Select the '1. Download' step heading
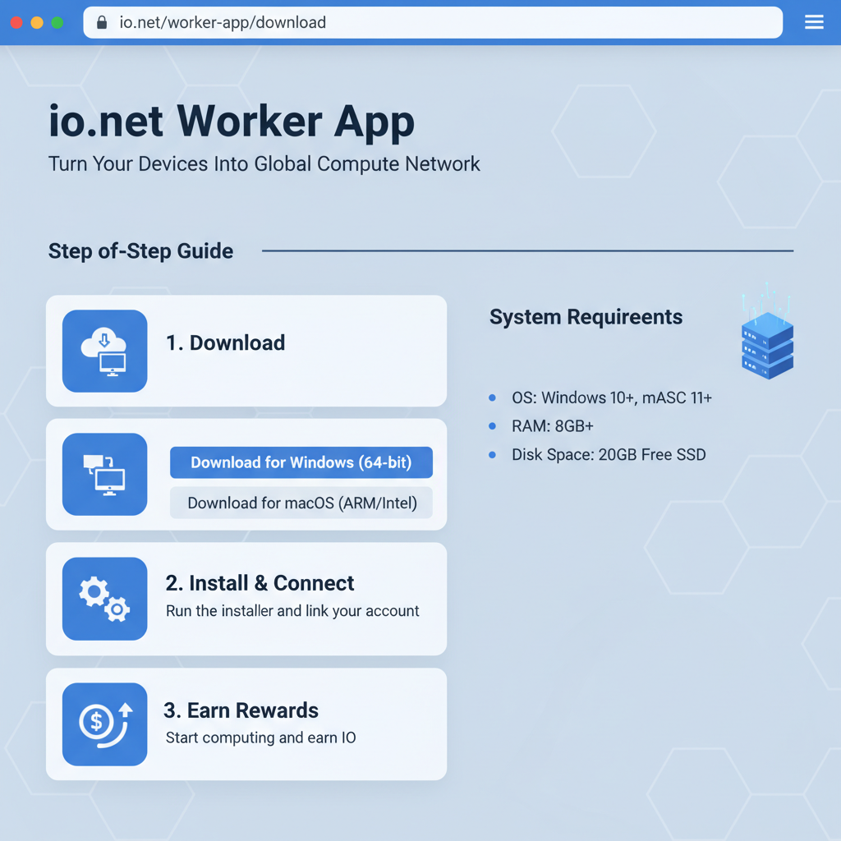 tap(225, 343)
